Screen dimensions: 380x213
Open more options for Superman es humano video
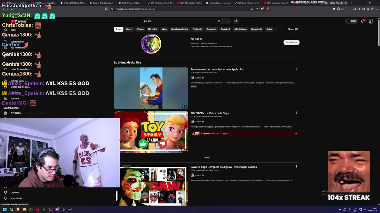[296, 69]
